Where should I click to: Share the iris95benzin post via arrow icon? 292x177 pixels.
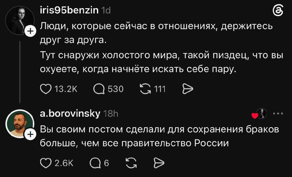pos(188,89)
